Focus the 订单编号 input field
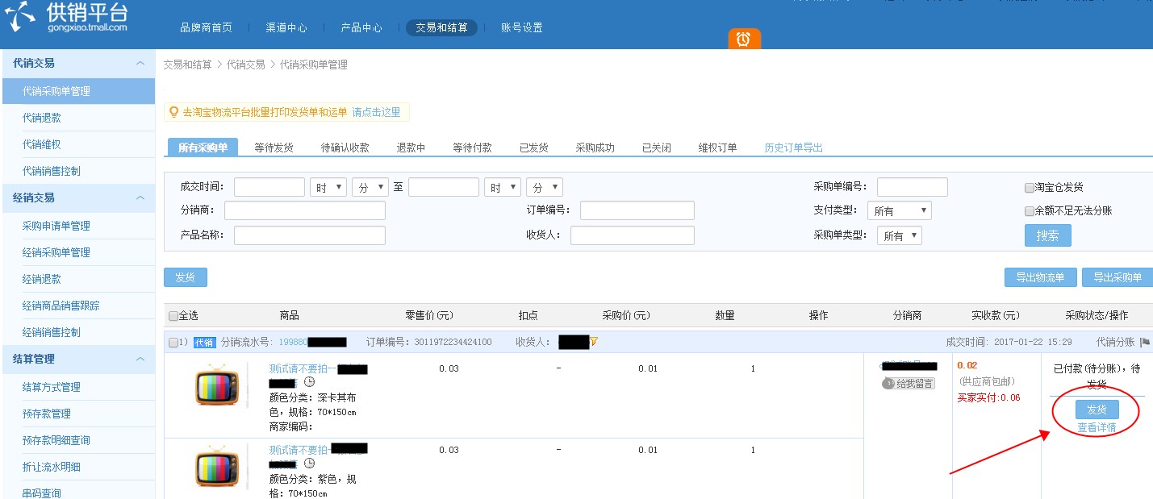Viewport: 1153px width, 499px height. pos(637,210)
